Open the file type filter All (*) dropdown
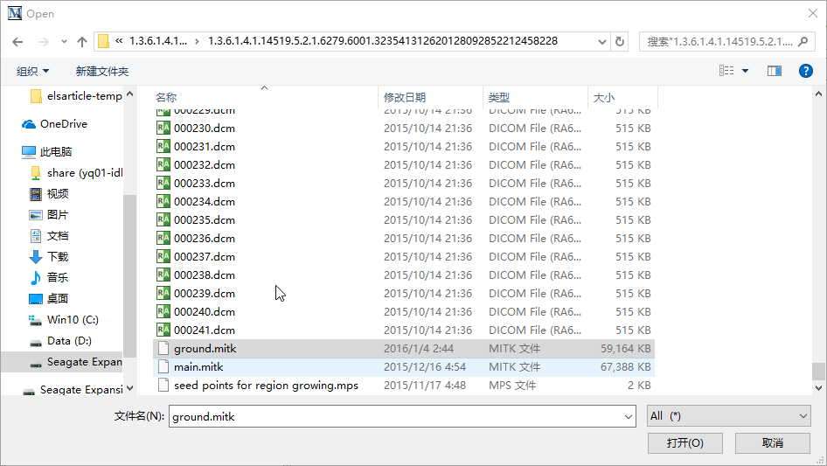 coord(729,417)
